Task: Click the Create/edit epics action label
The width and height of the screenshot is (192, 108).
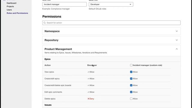Action: coord(52,79)
